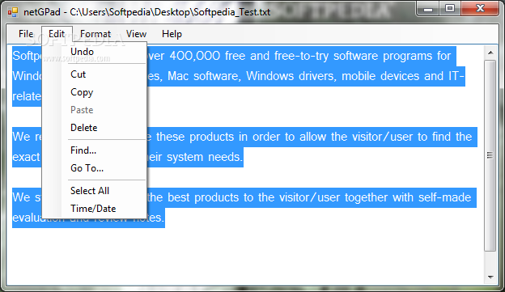The width and height of the screenshot is (505, 292).
Task: Close the netGPad window
Action: (480, 9)
